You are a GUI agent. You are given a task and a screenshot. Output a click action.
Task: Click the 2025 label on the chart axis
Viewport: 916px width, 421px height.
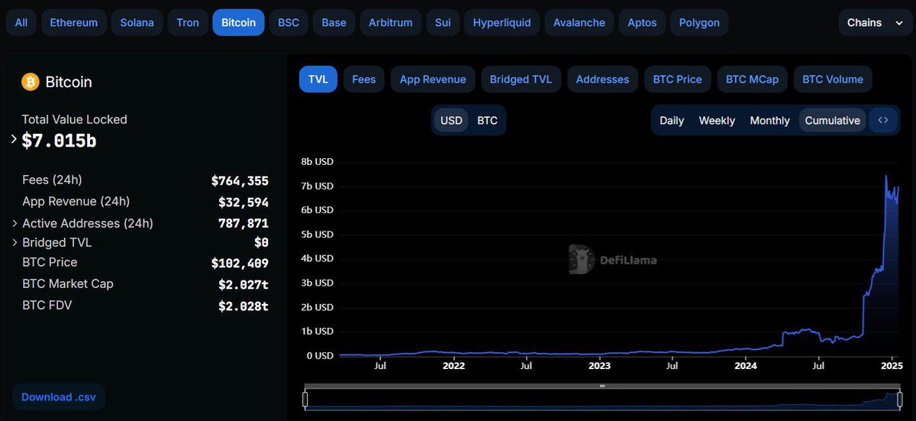pyautogui.click(x=892, y=366)
